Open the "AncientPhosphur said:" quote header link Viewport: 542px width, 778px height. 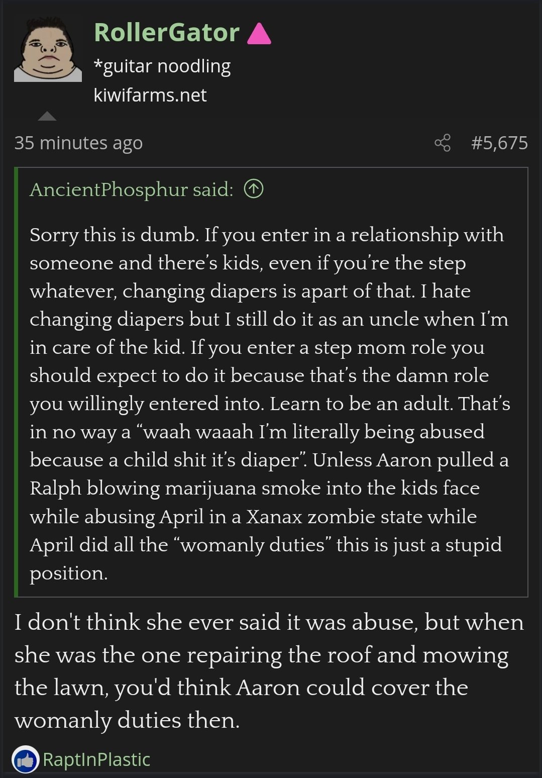[131, 189]
